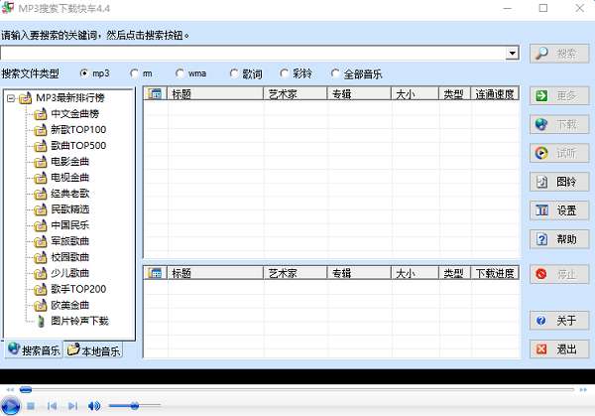This screenshot has width=595, height=416.
Task: Select the mp3 file type radio button
Action: [84, 73]
